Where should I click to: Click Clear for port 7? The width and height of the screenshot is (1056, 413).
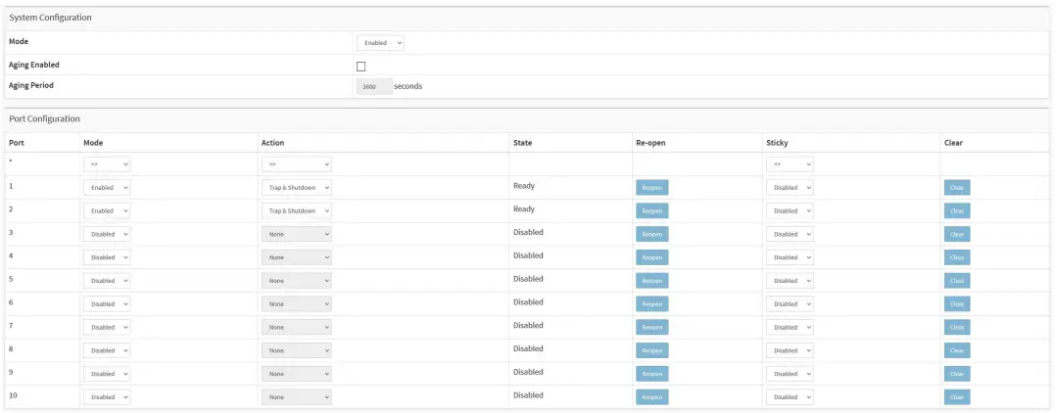pyautogui.click(x=957, y=327)
